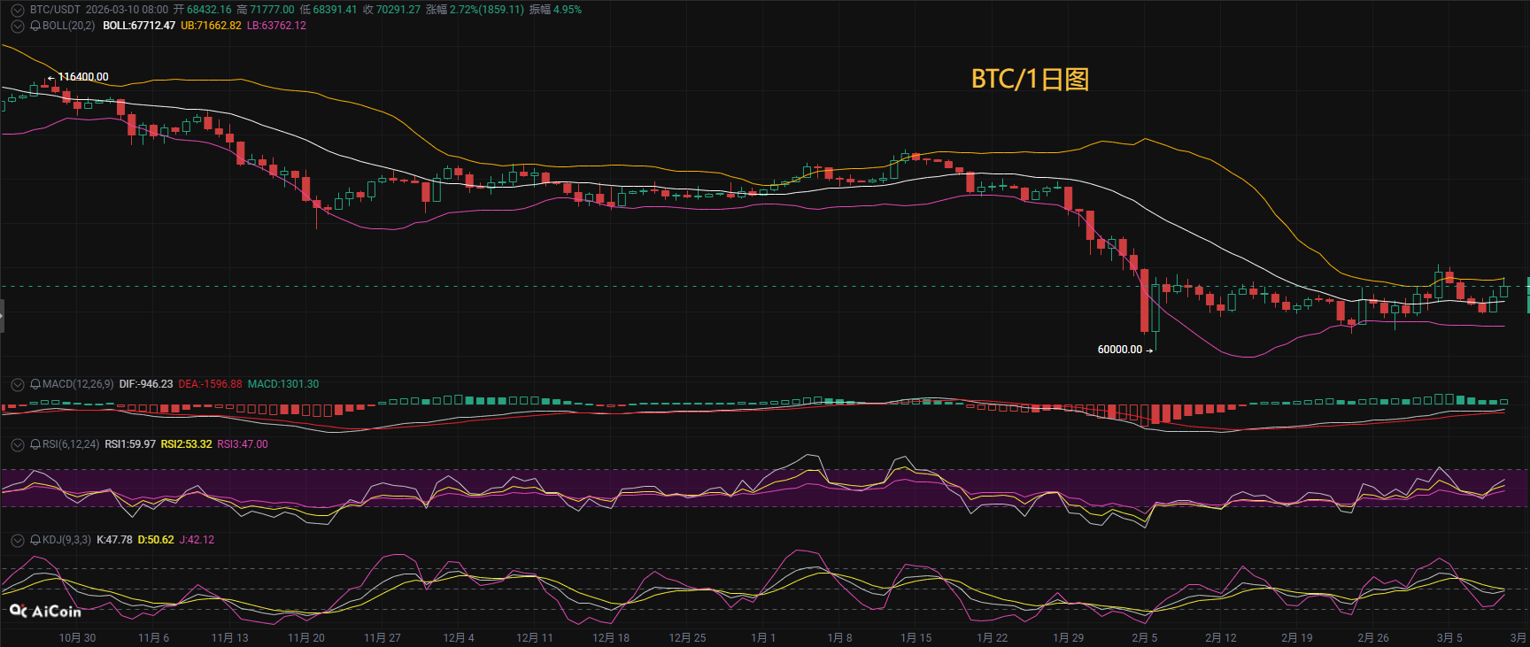The height and width of the screenshot is (647, 1530).
Task: Collapse the KDJ indicator panel
Action: click(17, 540)
